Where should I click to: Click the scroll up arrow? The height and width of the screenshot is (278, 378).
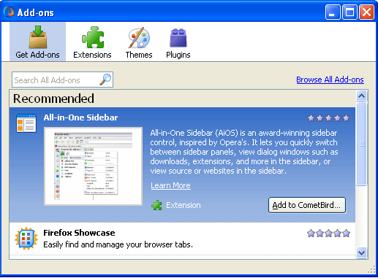pyautogui.click(x=361, y=96)
